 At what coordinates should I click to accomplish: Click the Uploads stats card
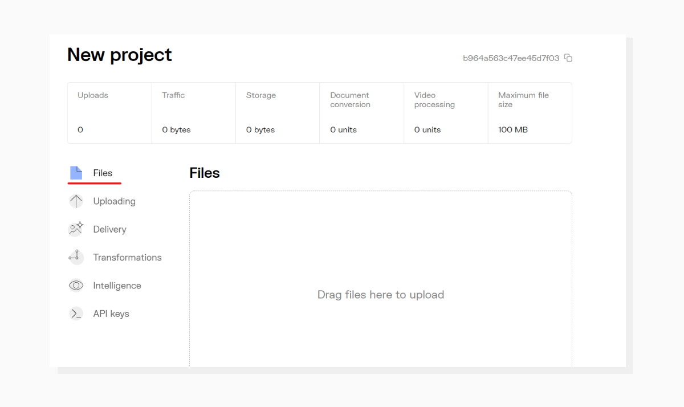click(109, 112)
